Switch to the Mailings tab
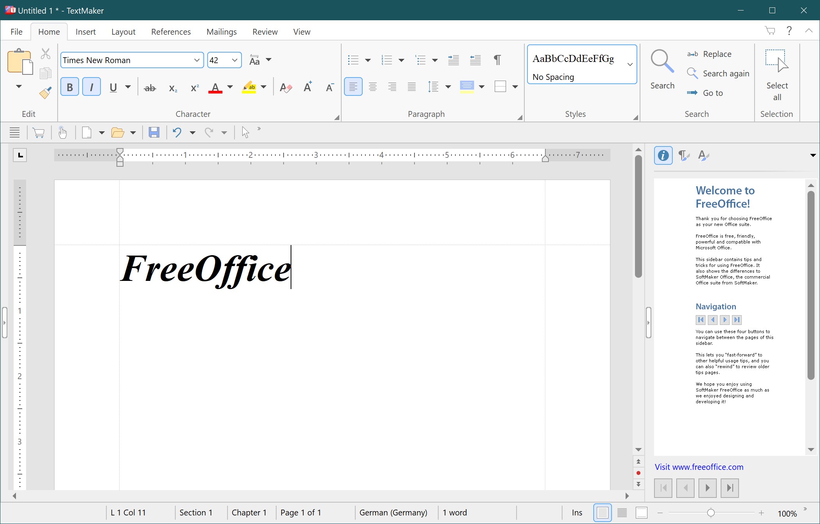820x524 pixels. tap(222, 32)
